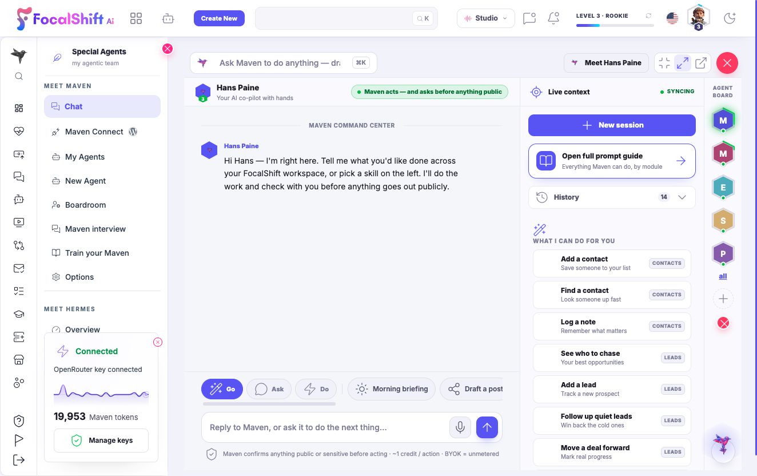
Task: Choose Follow up quiet leads skill
Action: coord(612,421)
